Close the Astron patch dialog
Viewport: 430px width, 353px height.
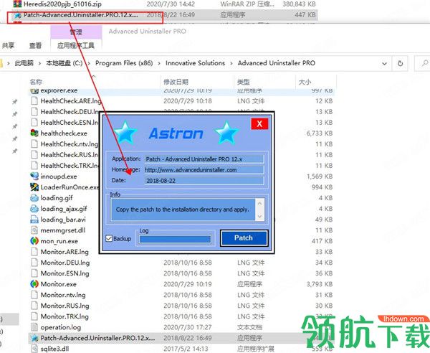point(259,124)
